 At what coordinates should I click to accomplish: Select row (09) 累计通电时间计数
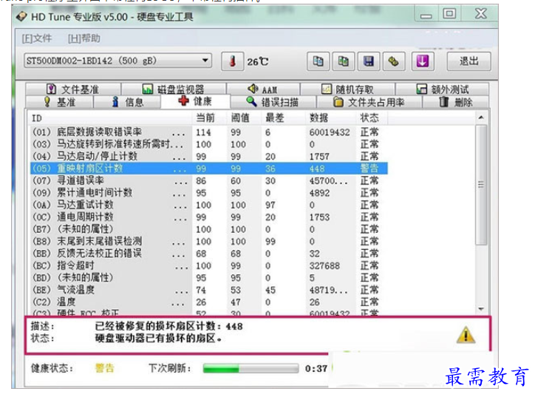(209, 193)
